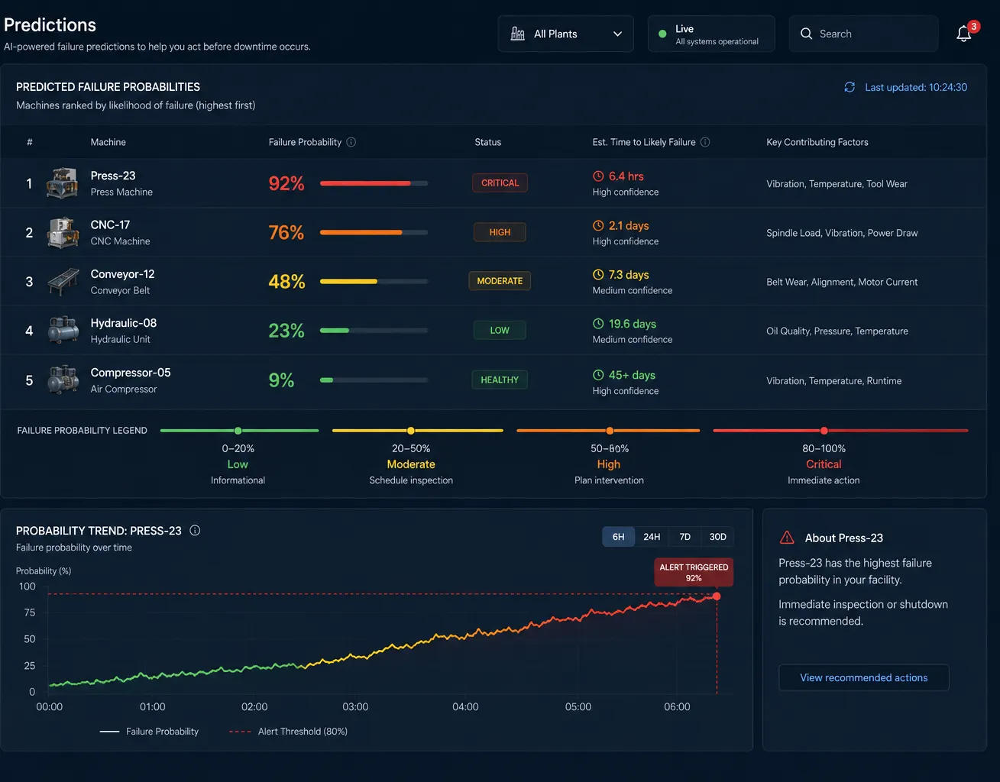Click the MODERATE status badge for Conveyor-12
Image resolution: width=1000 pixels, height=782 pixels.
(500, 281)
